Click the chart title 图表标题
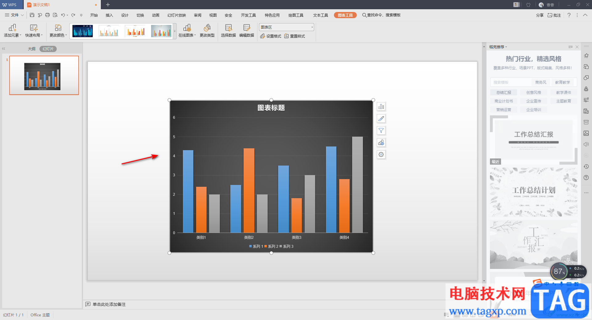Viewport: 592px width, 320px height. tap(271, 108)
